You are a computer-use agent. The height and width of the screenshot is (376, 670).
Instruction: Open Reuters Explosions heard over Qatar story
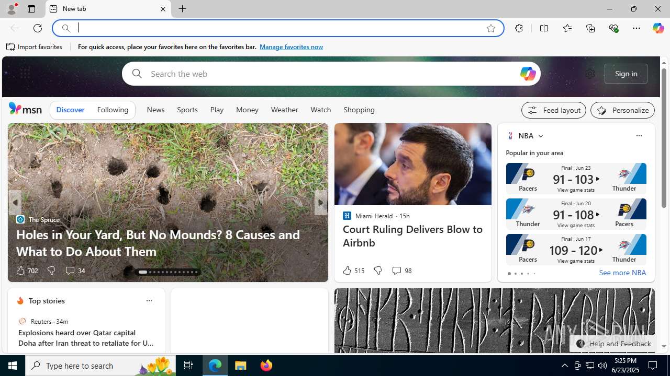[x=86, y=338]
